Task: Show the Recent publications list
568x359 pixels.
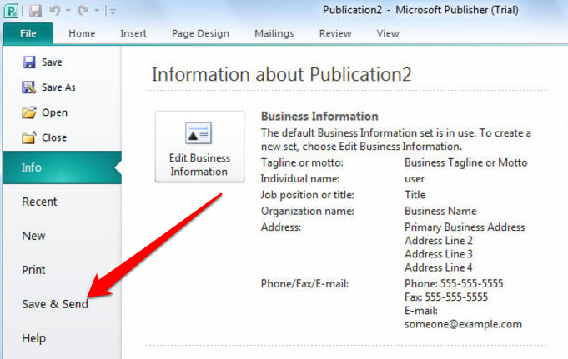Action: click(x=39, y=202)
